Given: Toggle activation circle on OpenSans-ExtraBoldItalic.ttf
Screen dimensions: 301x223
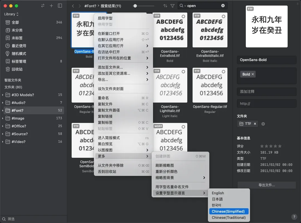Looking at the screenshot, I should tap(224, 16).
